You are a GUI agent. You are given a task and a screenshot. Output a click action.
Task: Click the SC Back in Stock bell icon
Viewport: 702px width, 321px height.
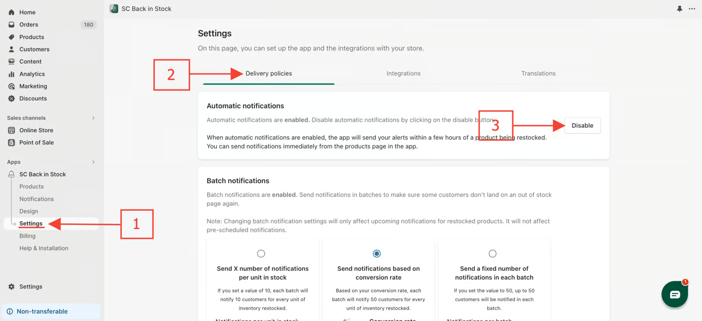(11, 175)
